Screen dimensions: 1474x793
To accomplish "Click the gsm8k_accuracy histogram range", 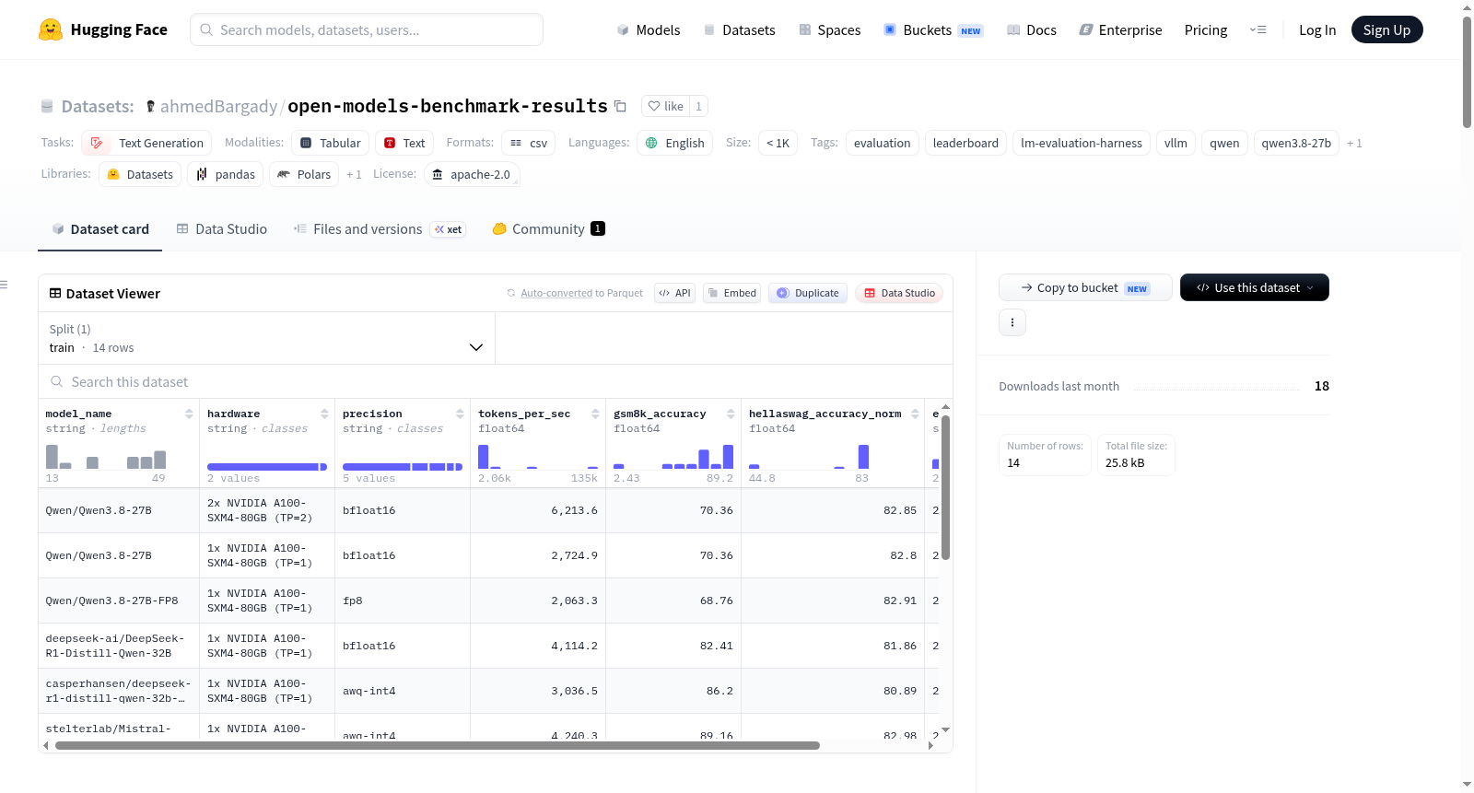I will tap(673, 457).
